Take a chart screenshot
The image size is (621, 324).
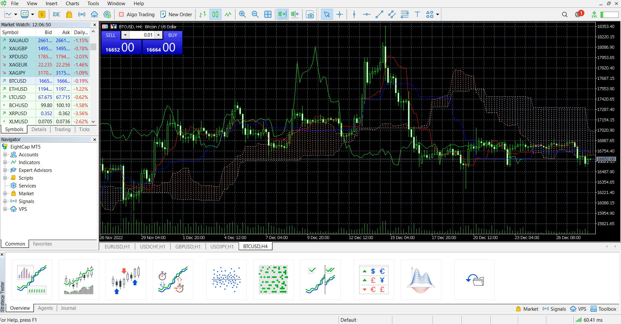point(310,14)
